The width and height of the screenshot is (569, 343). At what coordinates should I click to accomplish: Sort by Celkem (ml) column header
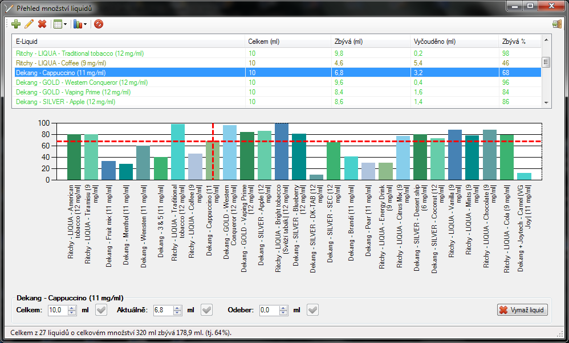tap(288, 42)
